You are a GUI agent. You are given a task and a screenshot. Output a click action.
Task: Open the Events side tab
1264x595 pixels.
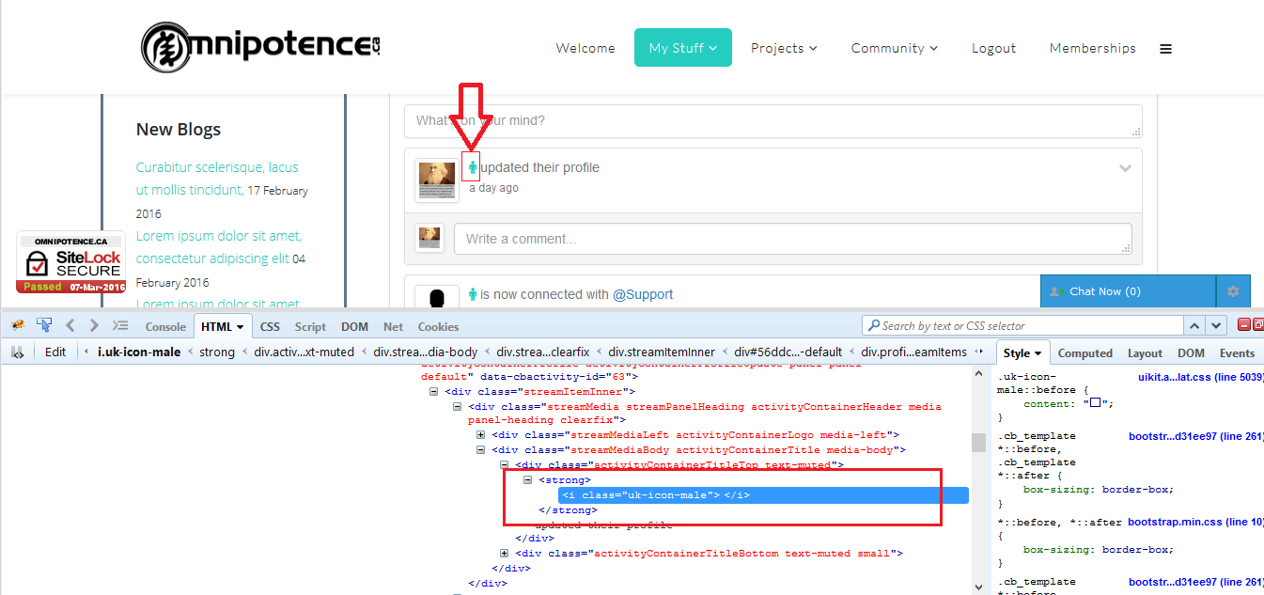tap(1237, 353)
